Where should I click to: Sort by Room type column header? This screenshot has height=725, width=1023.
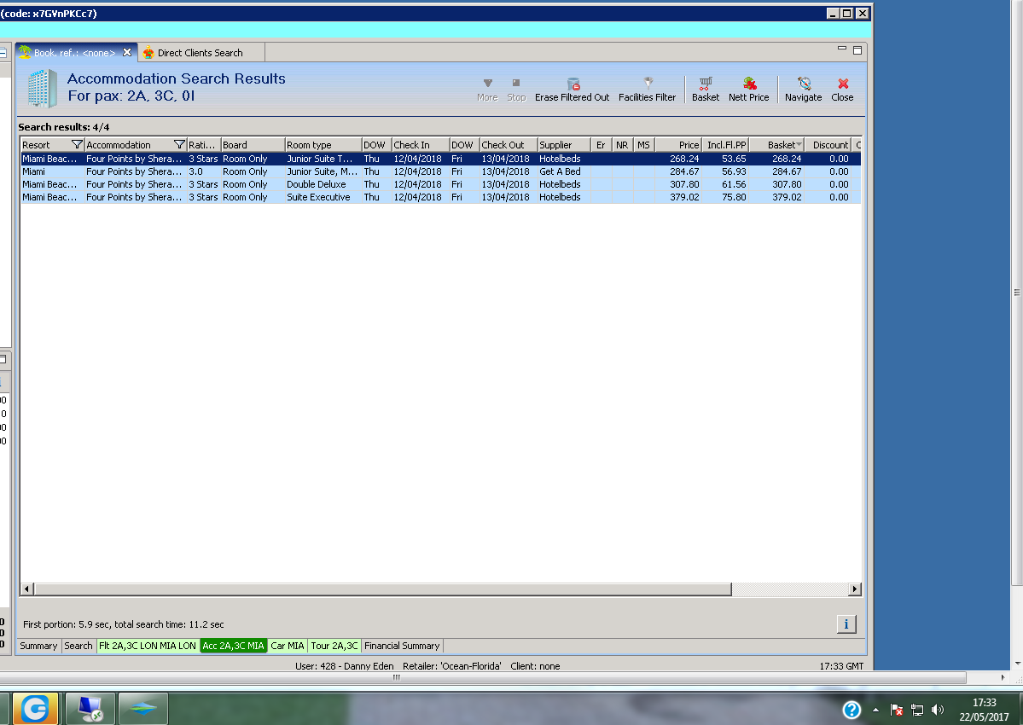(323, 145)
